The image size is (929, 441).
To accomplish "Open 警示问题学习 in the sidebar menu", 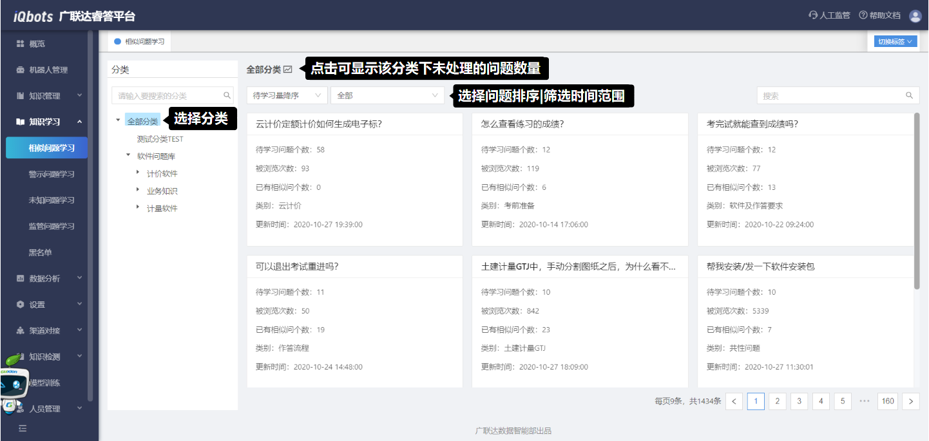I will [52, 174].
